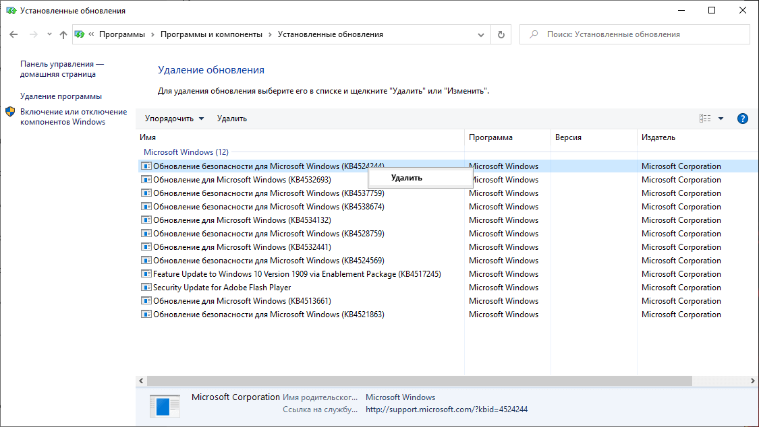
Task: Click the view layout icon in toolbar
Action: coord(705,119)
